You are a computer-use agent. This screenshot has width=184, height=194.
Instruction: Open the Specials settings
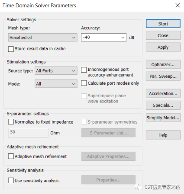coord(163,105)
